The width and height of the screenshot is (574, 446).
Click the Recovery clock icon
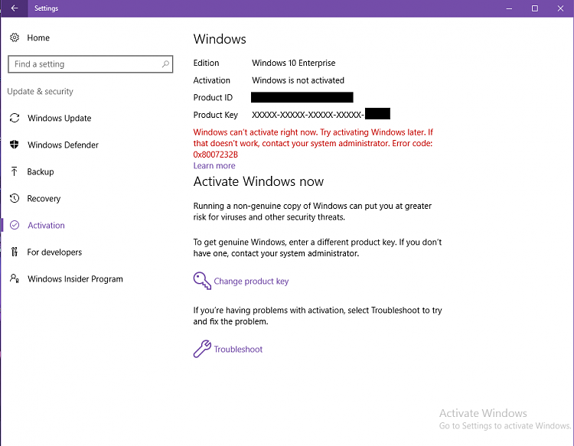pyautogui.click(x=15, y=198)
